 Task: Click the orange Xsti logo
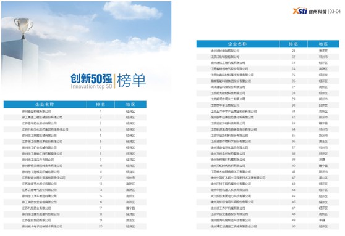coord(300,10)
